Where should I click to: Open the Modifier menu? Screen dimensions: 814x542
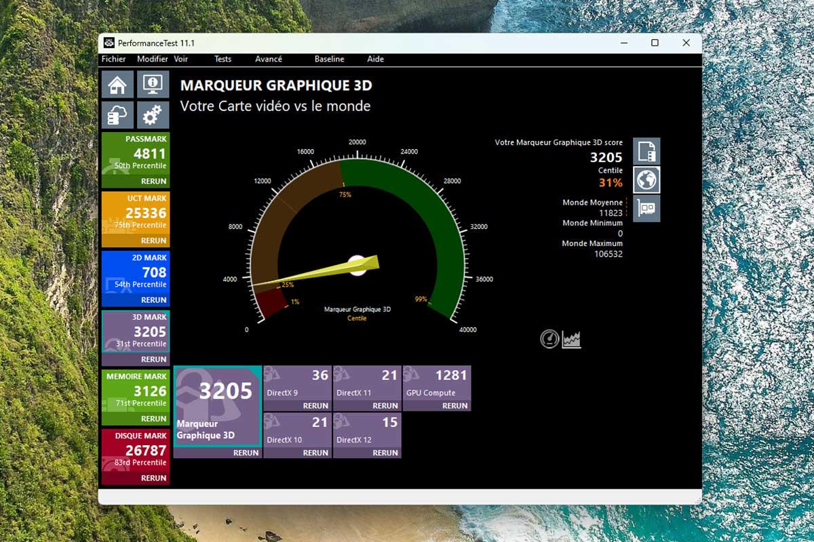point(152,59)
